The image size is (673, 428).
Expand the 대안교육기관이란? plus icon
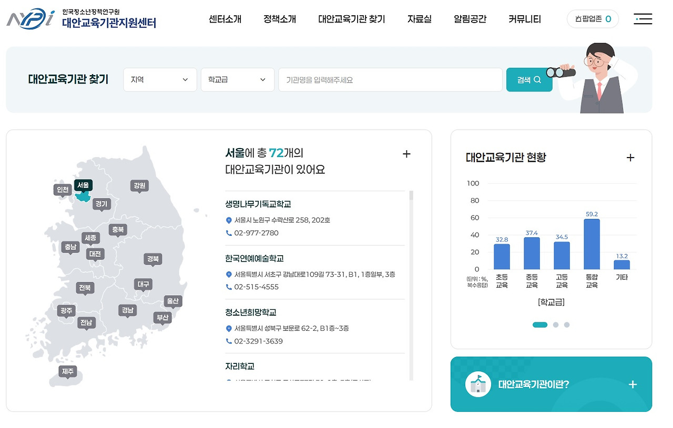pyautogui.click(x=633, y=384)
